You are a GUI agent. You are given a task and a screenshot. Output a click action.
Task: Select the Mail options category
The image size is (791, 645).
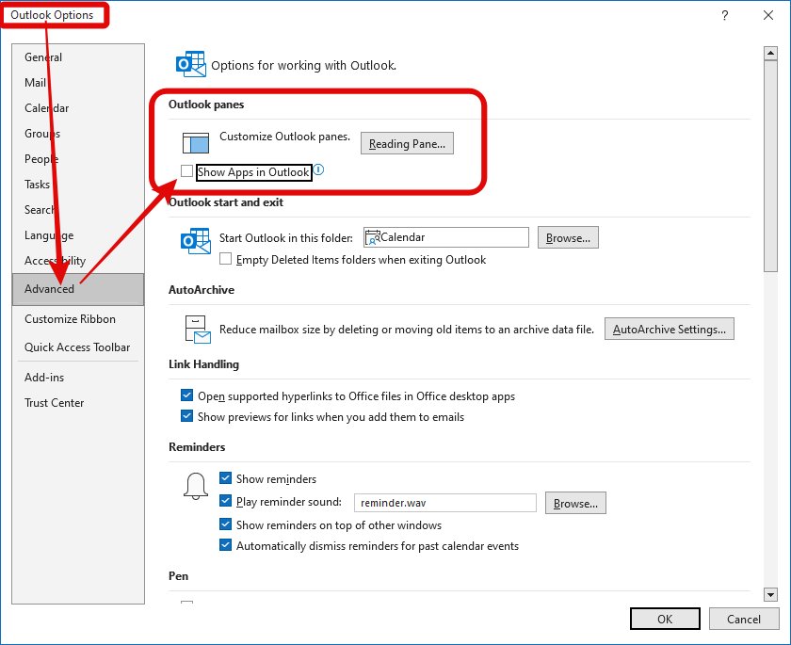click(x=78, y=82)
